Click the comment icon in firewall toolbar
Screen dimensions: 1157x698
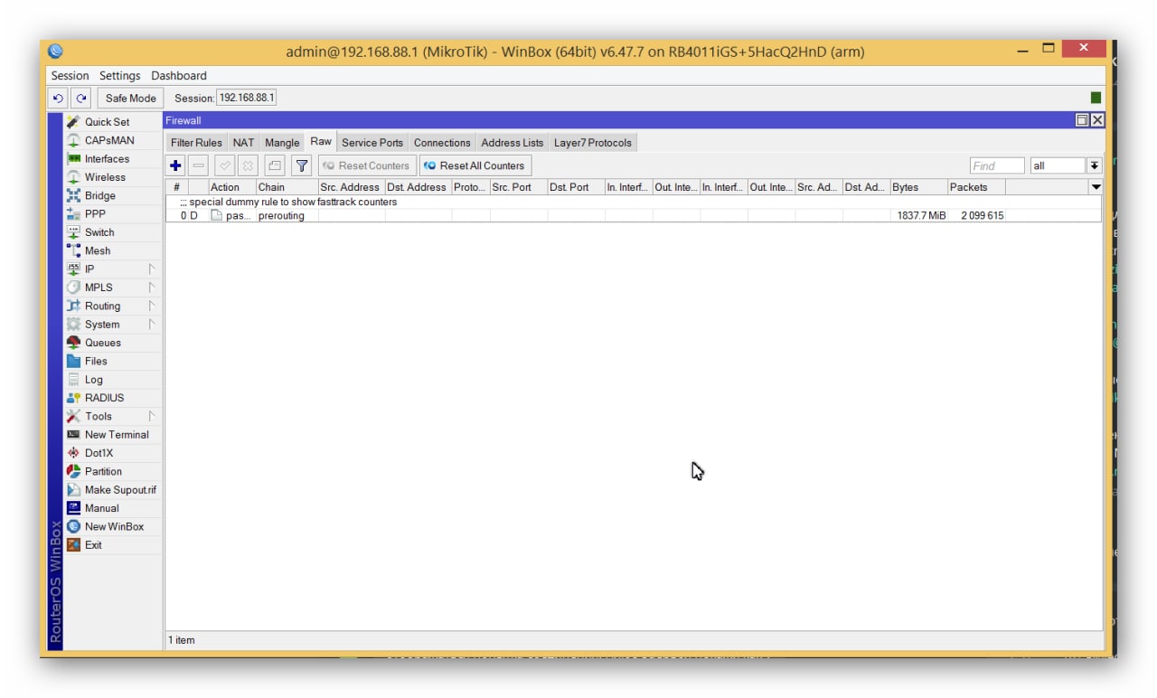tap(275, 165)
